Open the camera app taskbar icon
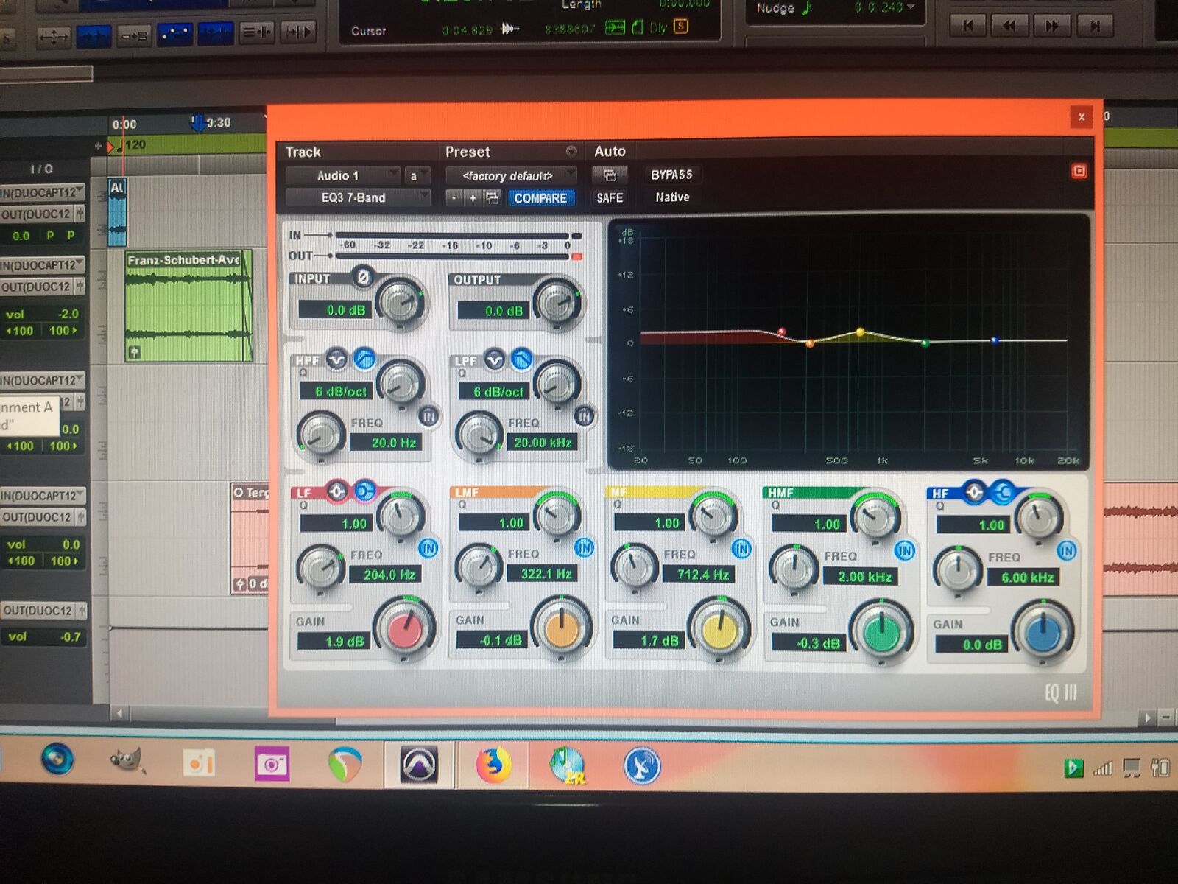Image resolution: width=1178 pixels, height=884 pixels. (272, 765)
